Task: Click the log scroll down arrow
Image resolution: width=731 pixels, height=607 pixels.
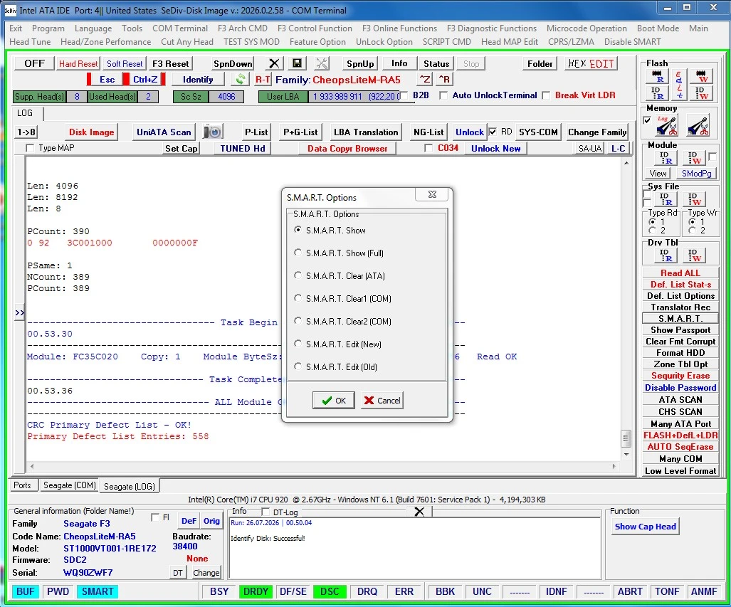Action: (x=626, y=454)
